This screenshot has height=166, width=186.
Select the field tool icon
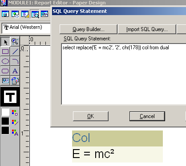(5, 81)
